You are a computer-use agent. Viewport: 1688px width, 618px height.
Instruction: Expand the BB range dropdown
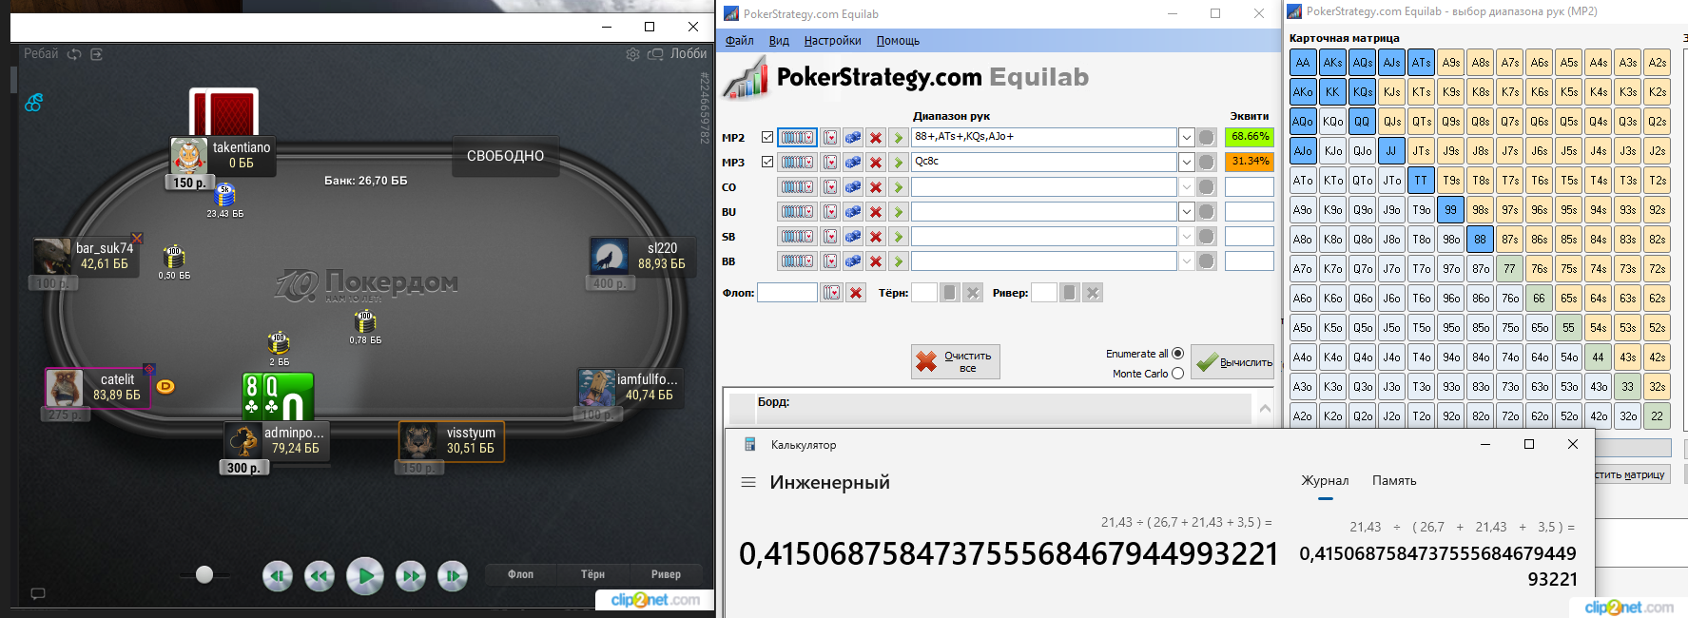(1187, 261)
